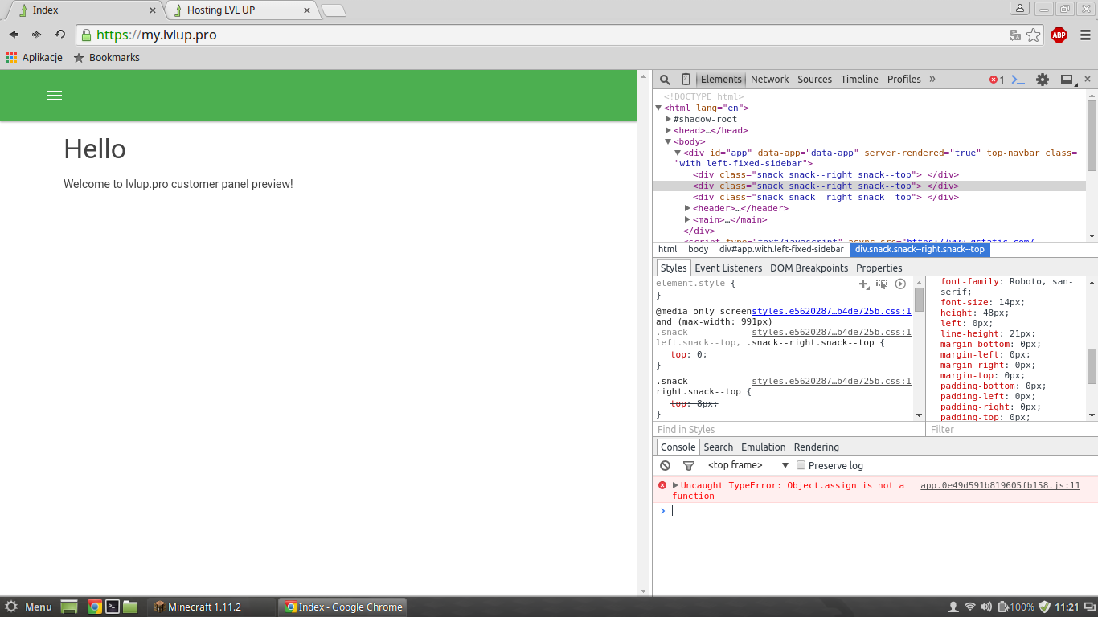Toggle device mode phone icon

tap(686, 80)
